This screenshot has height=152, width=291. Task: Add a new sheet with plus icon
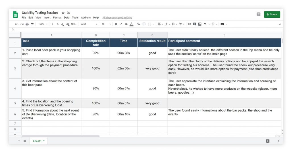(x=19, y=141)
